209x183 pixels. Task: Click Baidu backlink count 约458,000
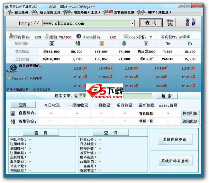click(x=51, y=59)
